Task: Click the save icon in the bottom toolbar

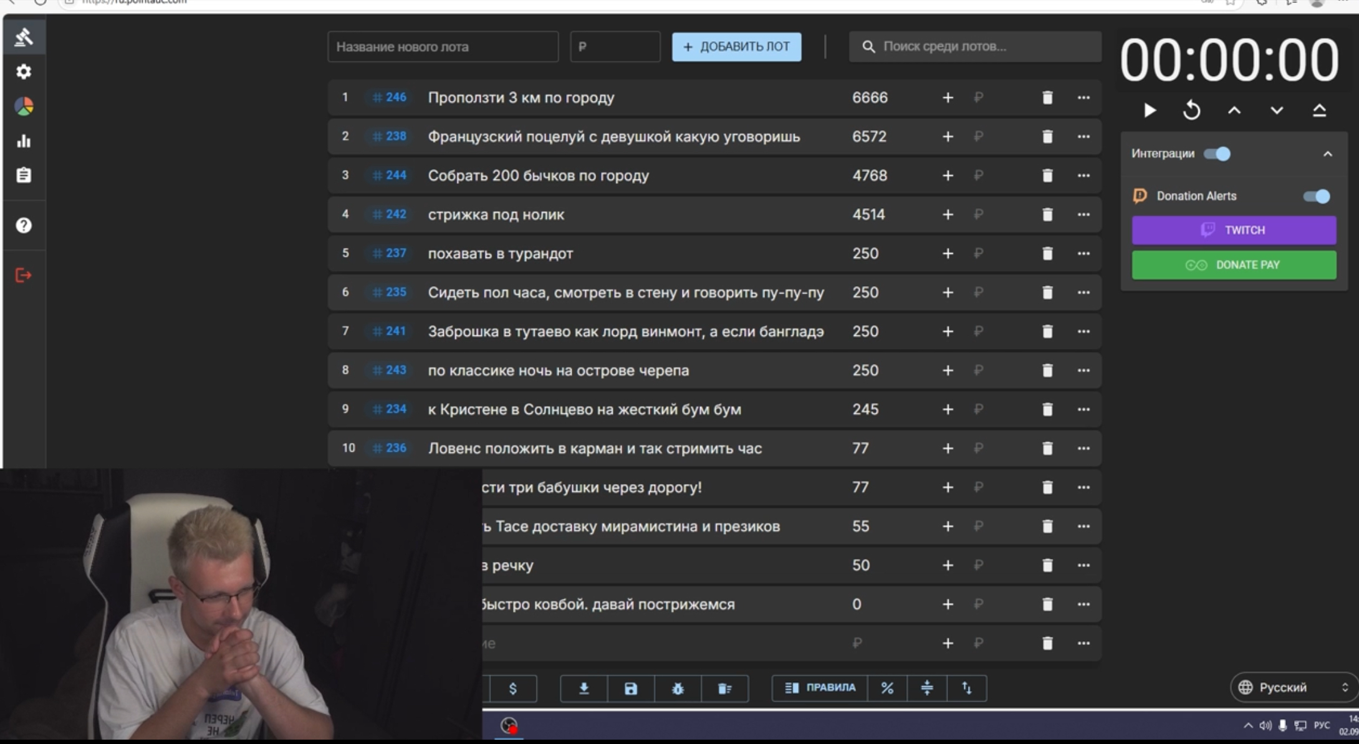Action: coord(630,689)
